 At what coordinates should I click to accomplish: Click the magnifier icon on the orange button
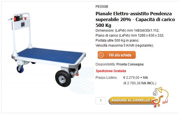[x=101, y=55]
